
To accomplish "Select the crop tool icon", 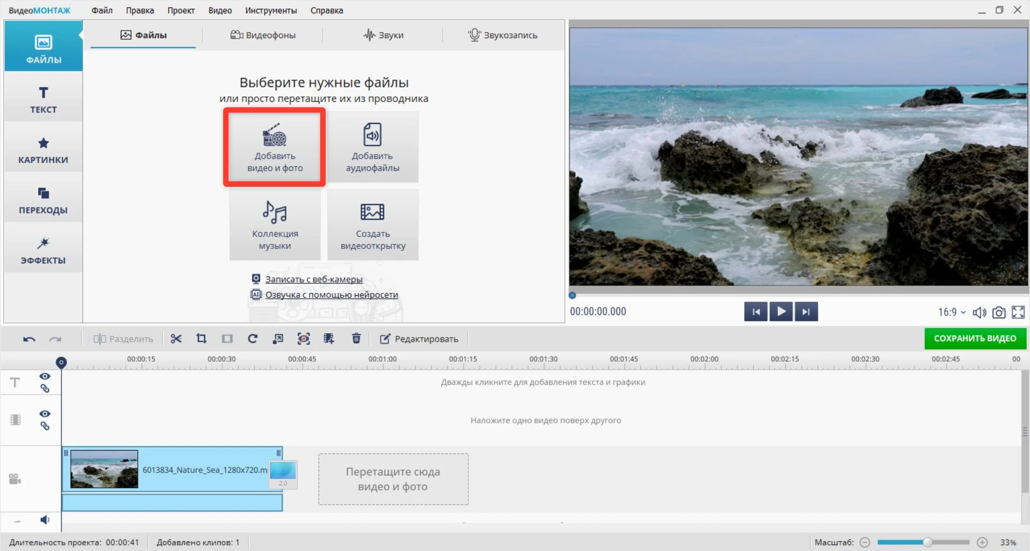I will tap(201, 339).
